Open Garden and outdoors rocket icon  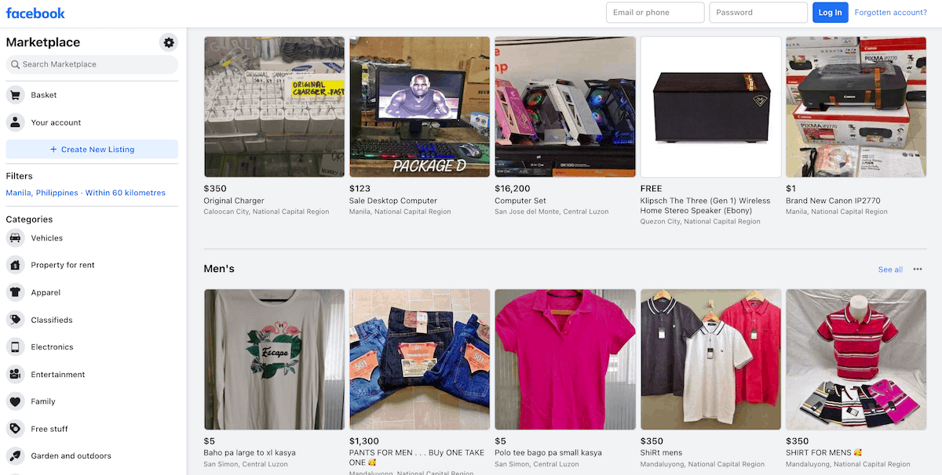[15, 455]
